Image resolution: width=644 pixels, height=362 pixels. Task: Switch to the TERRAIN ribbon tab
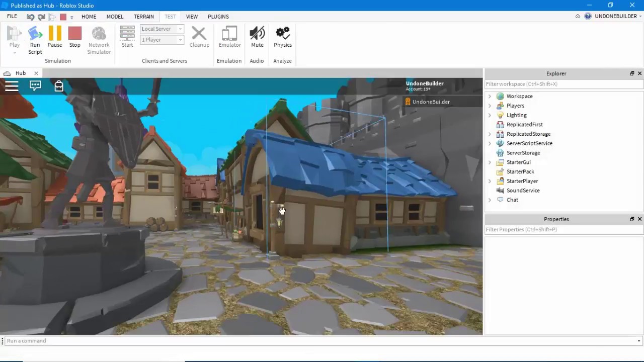coord(144,17)
